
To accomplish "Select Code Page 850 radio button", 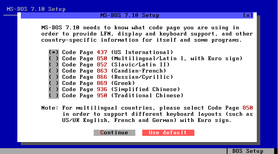I will click(54, 58).
